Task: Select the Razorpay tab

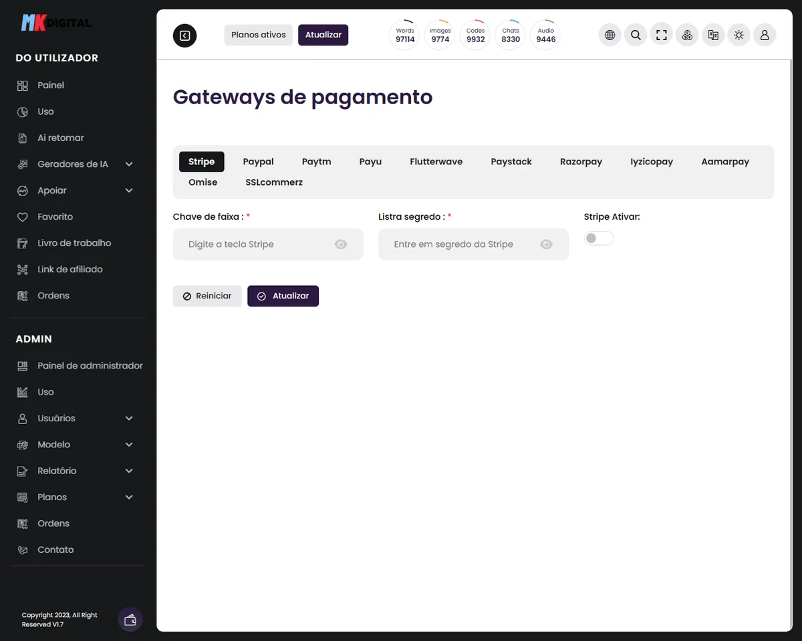Action: [581, 162]
